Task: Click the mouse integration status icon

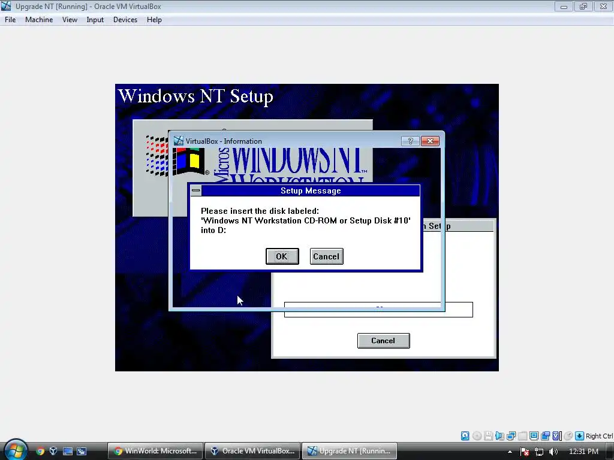Action: (x=568, y=436)
